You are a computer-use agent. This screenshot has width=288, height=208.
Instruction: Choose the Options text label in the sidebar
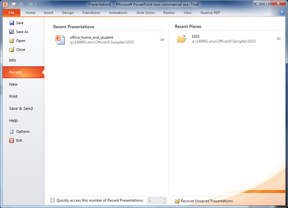pyautogui.click(x=23, y=131)
